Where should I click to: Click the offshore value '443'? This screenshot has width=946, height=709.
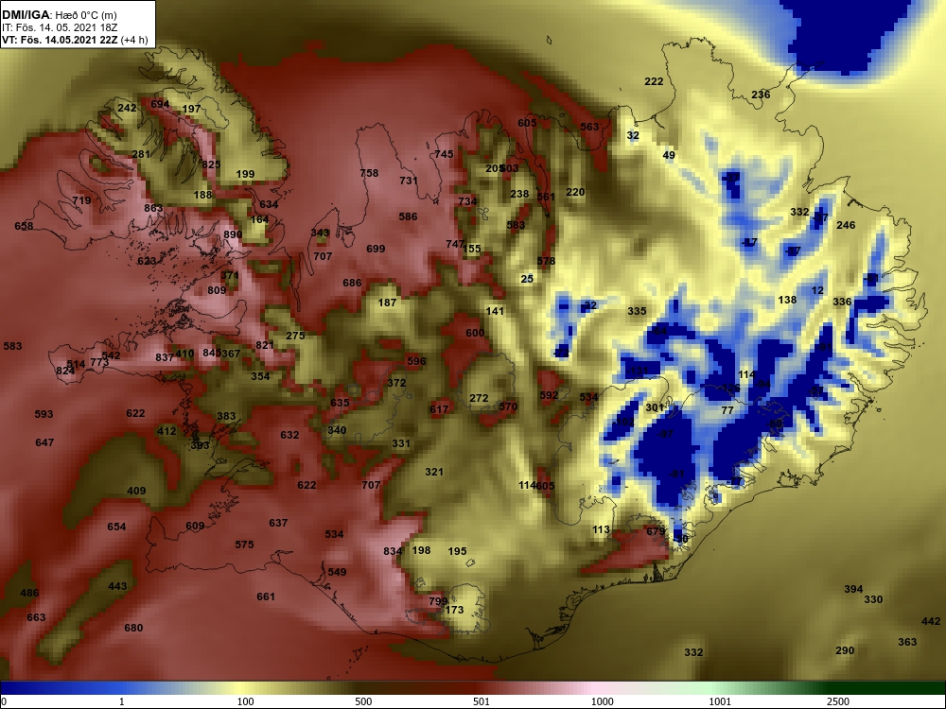point(117,586)
